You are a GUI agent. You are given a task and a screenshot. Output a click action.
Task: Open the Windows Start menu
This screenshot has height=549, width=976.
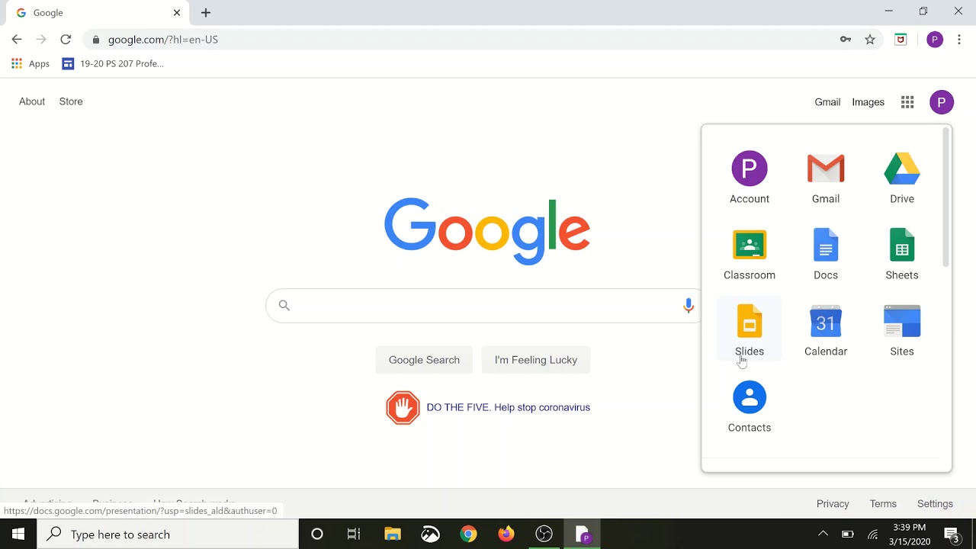[18, 535]
